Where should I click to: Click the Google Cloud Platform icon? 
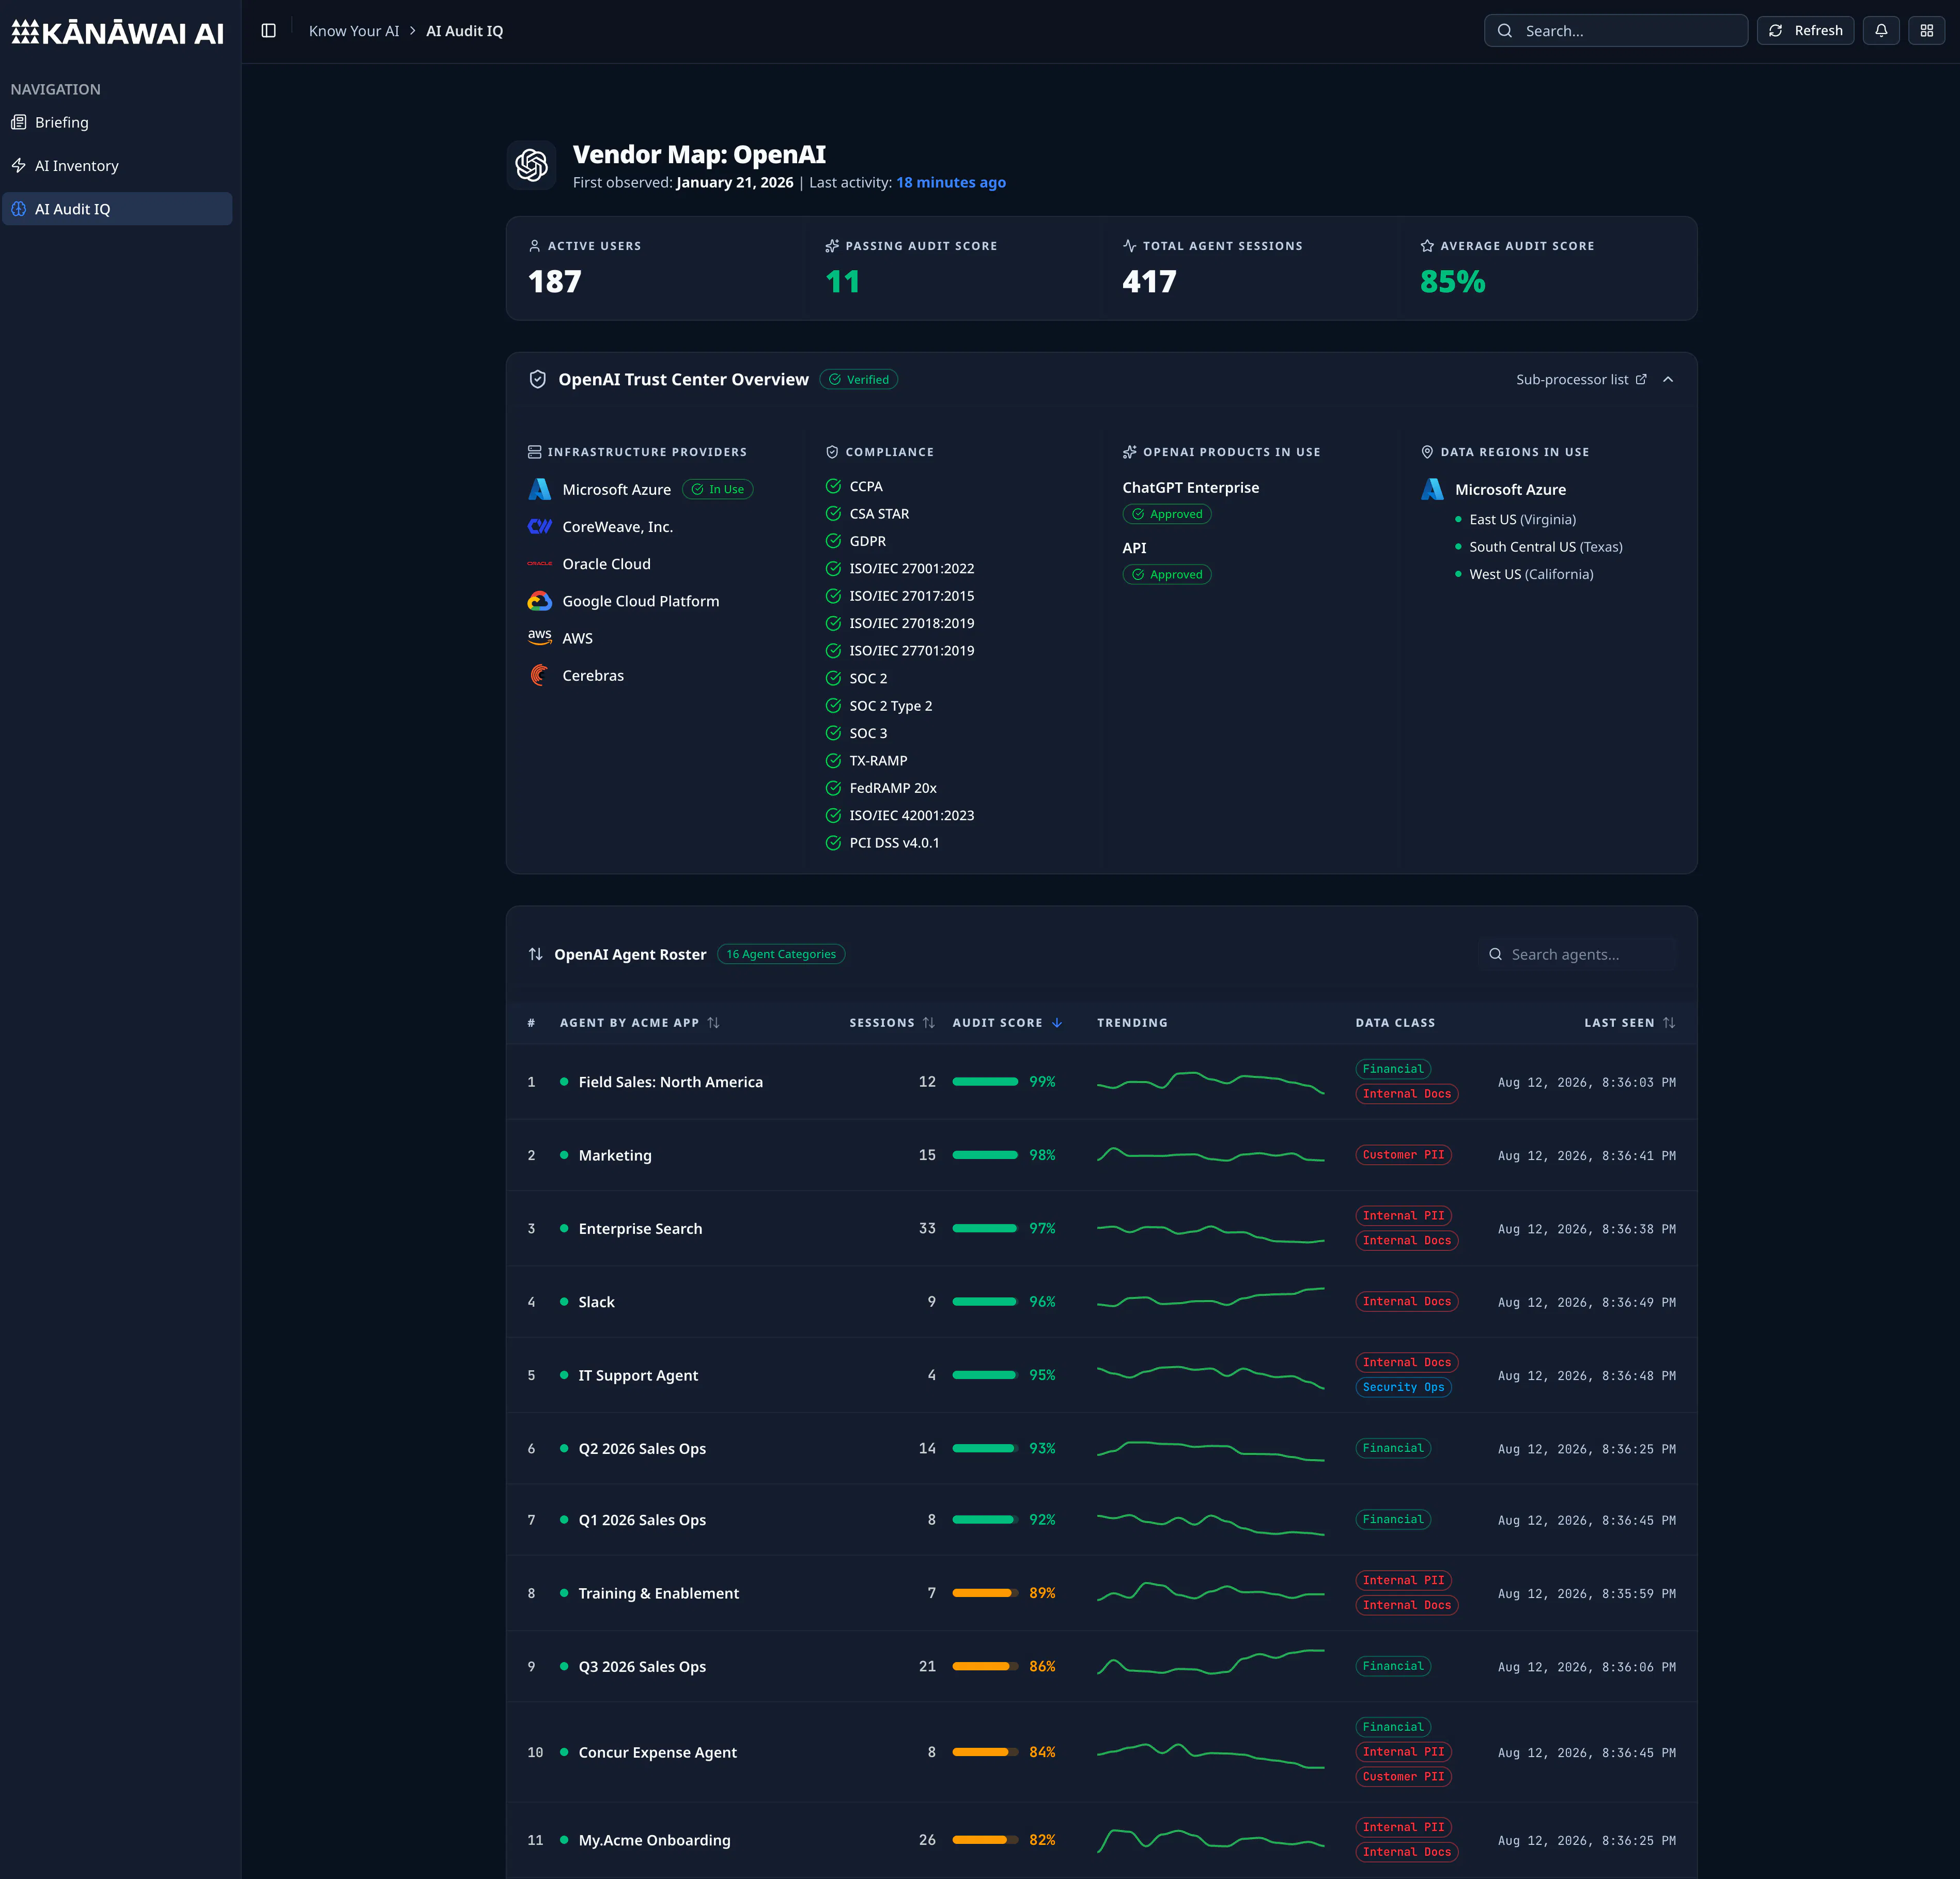point(539,601)
